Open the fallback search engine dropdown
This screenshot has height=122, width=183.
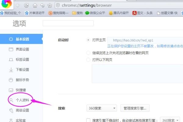pos(170,120)
